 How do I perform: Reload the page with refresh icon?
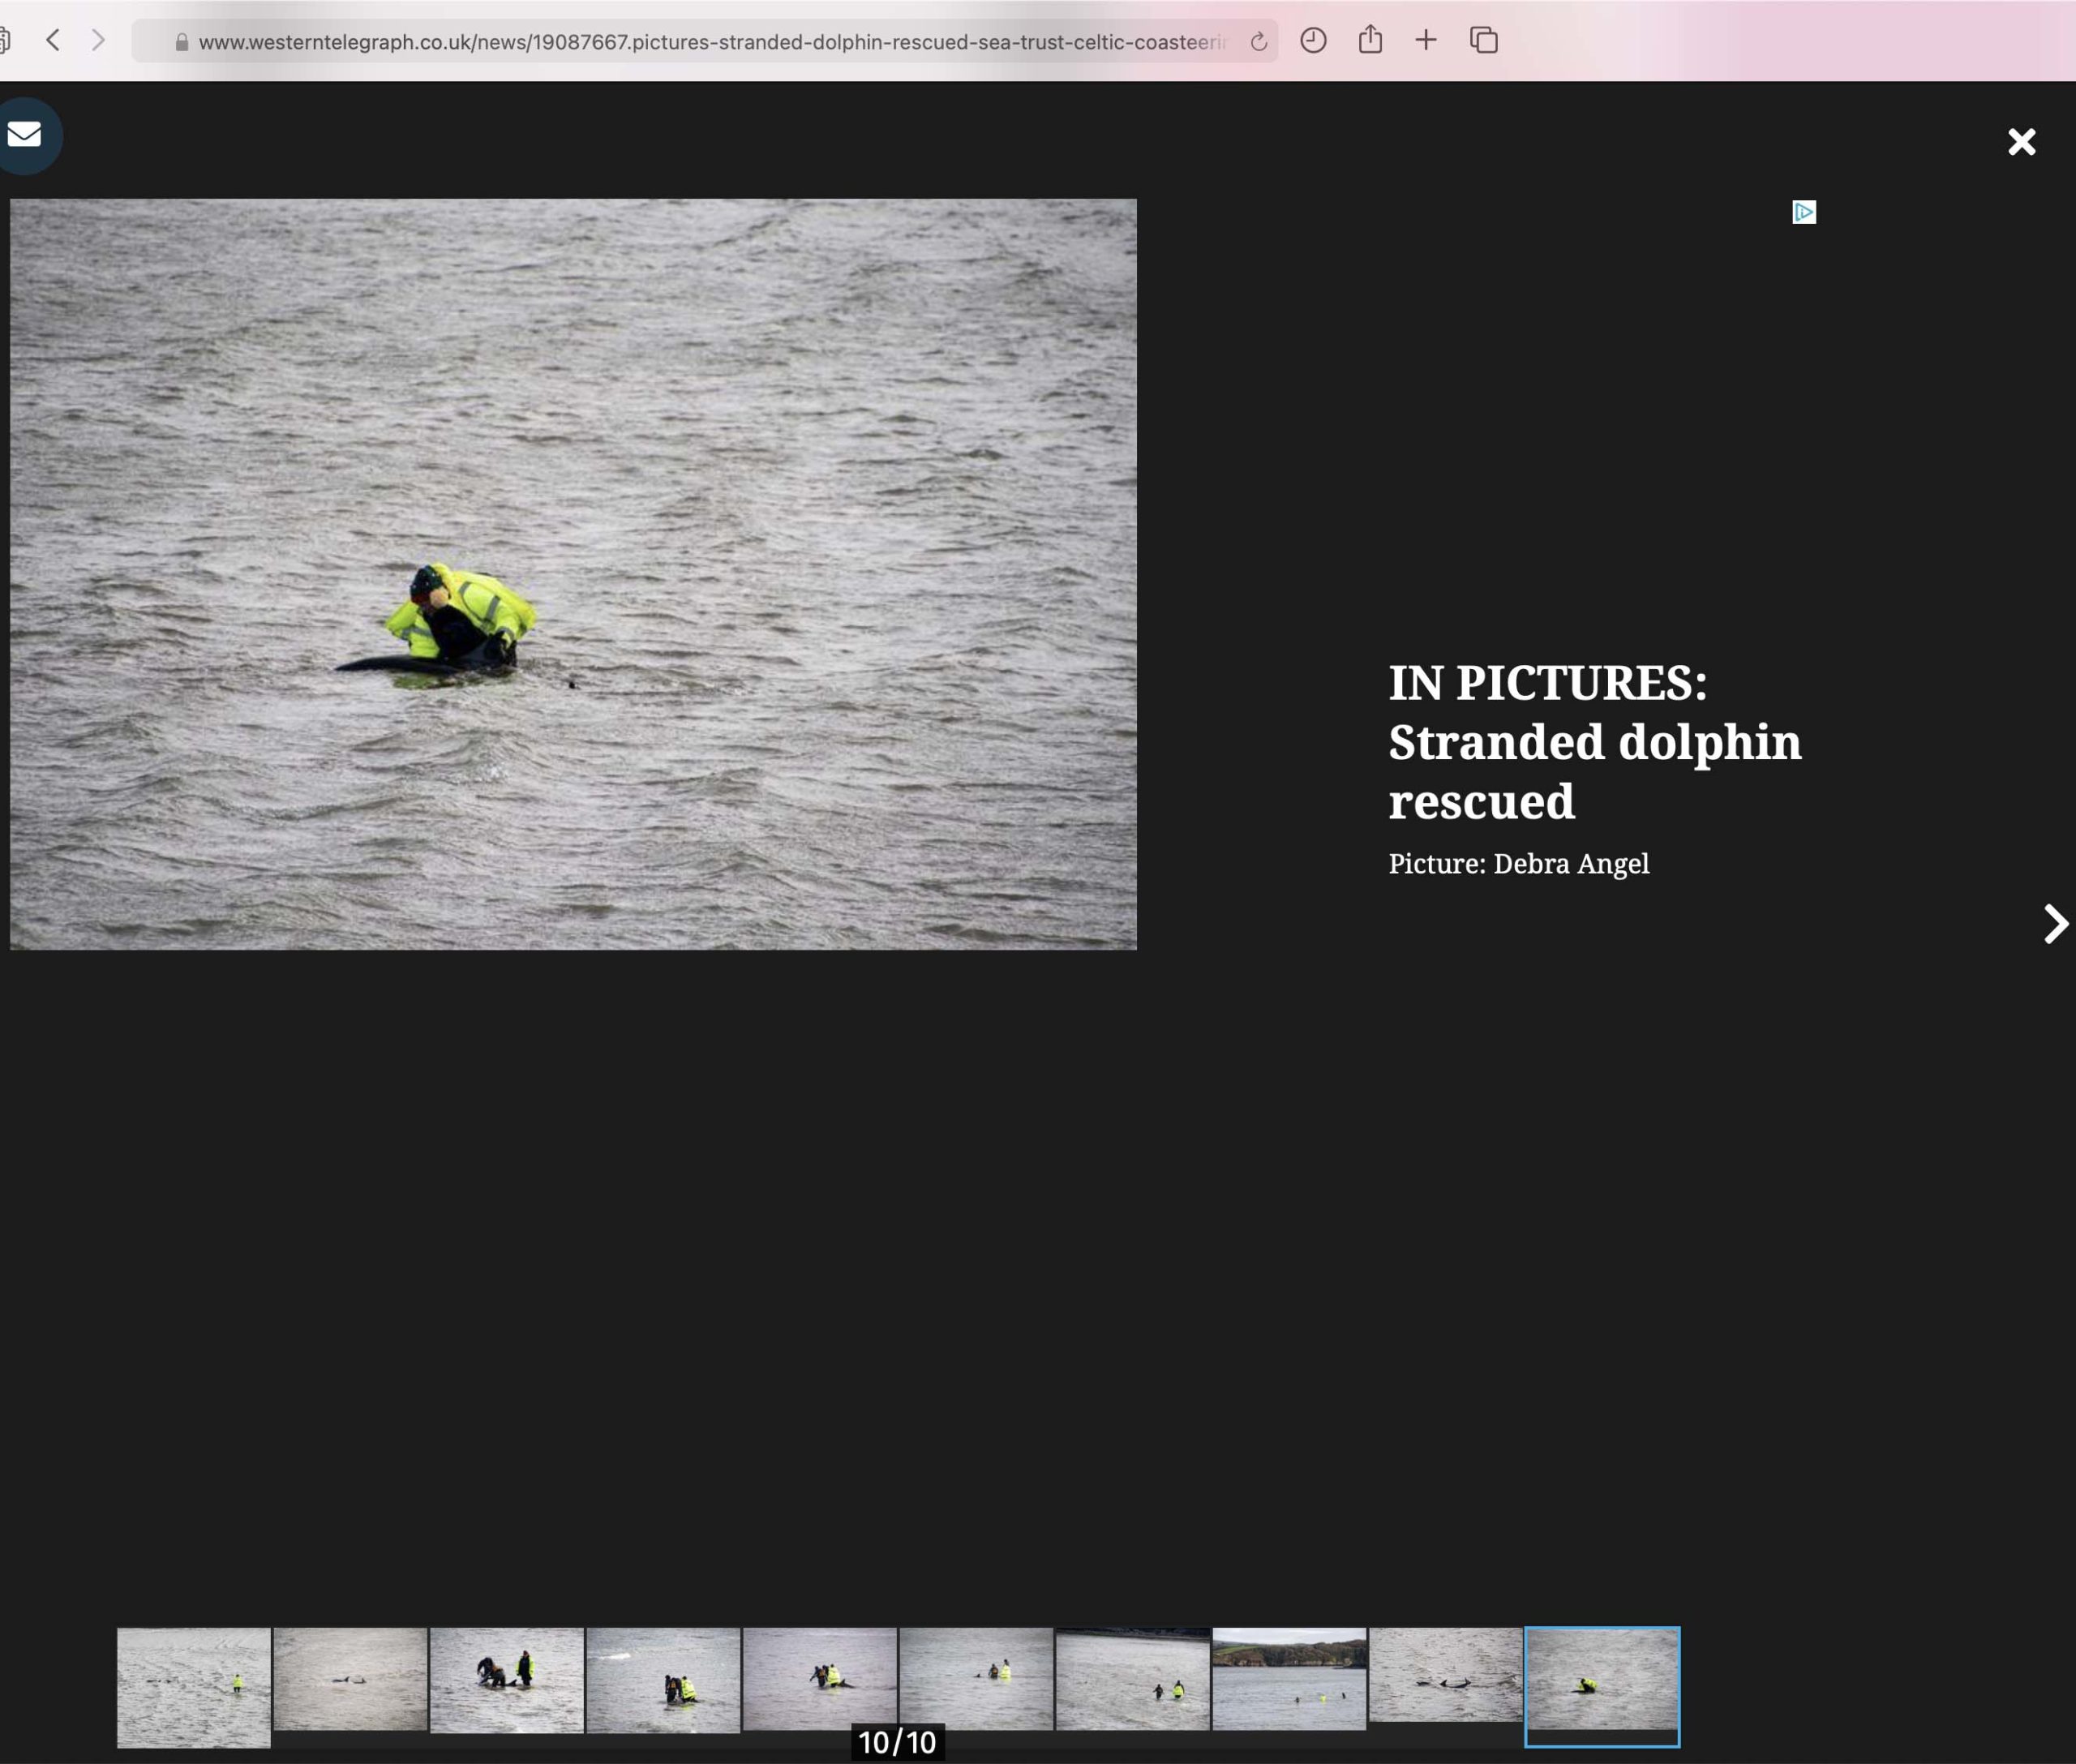1258,41
